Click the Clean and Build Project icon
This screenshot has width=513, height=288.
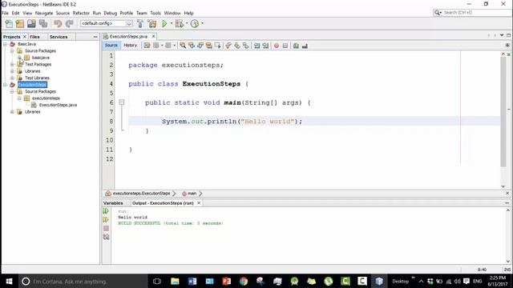coord(152,23)
